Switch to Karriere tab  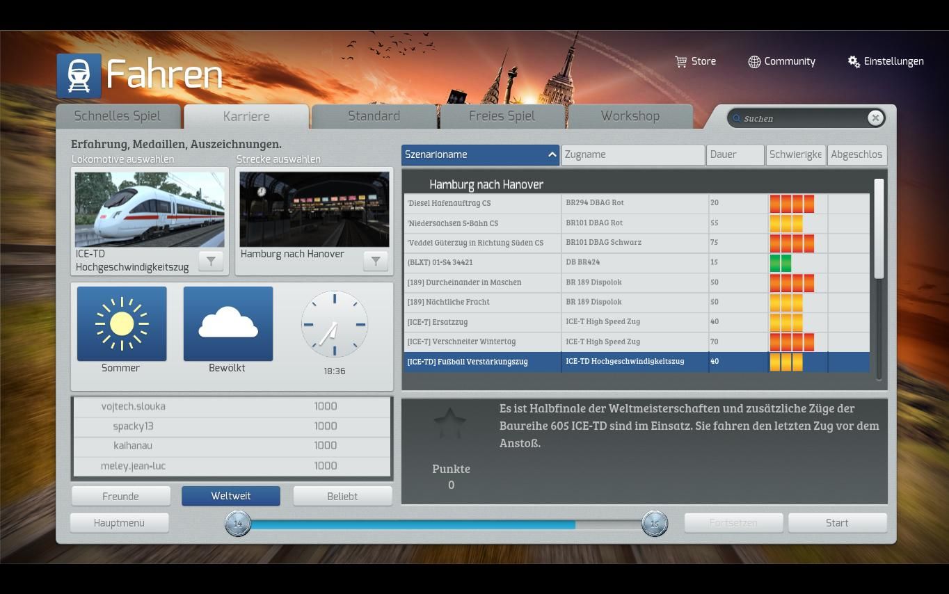(246, 117)
